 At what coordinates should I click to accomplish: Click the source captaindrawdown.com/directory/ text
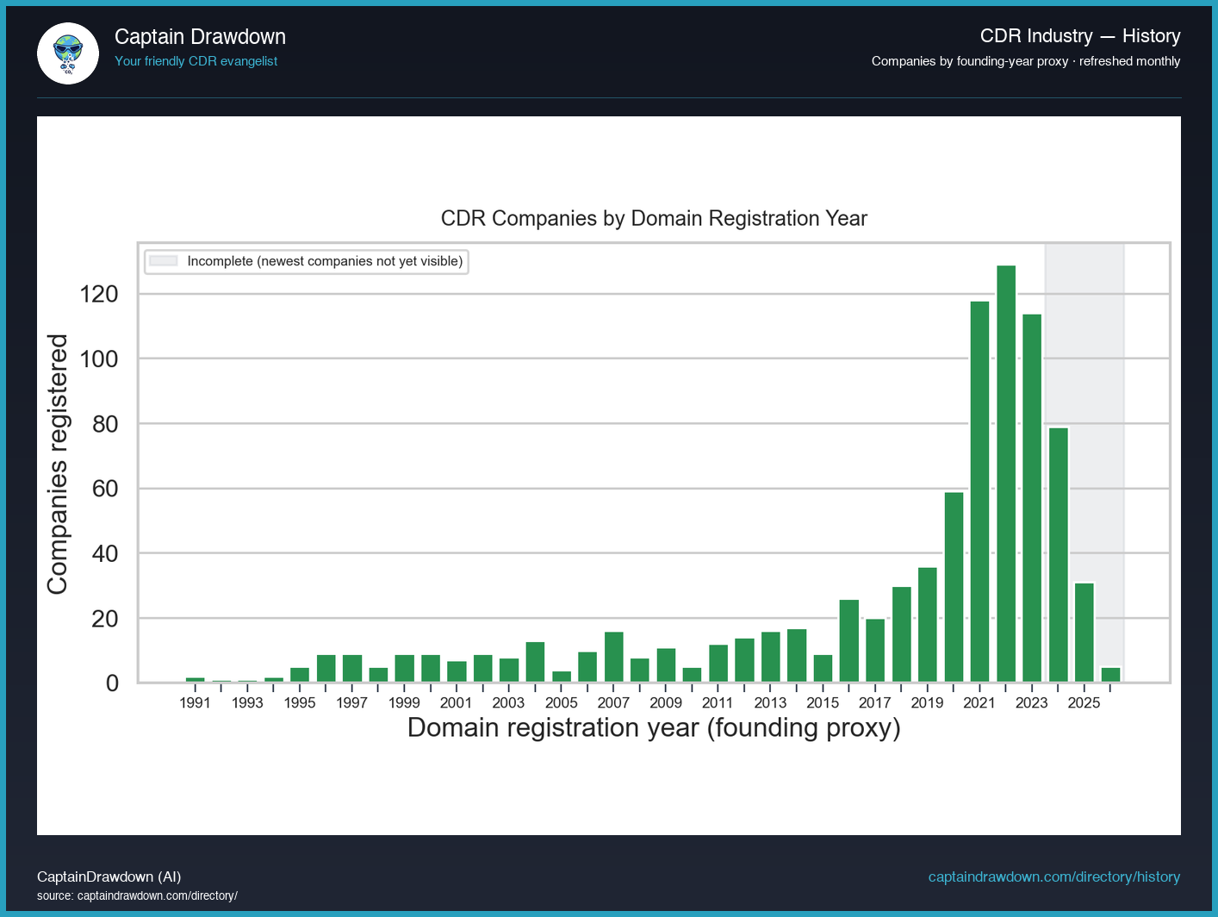[137, 895]
